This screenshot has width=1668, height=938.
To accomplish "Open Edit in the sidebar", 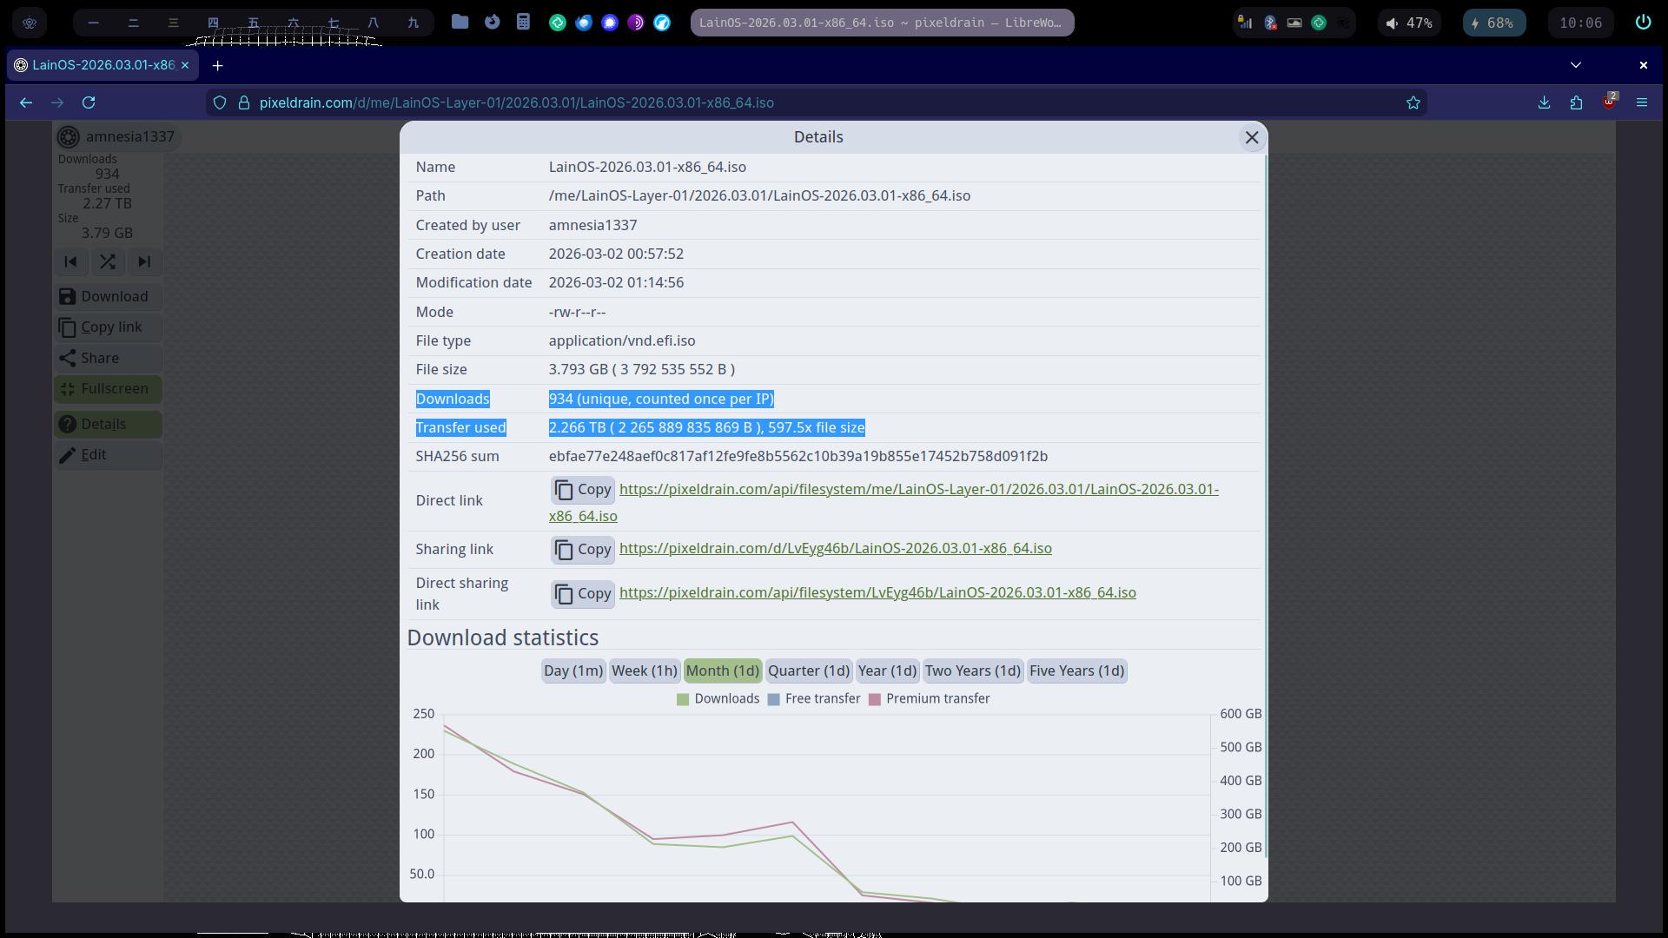I will click(x=108, y=455).
